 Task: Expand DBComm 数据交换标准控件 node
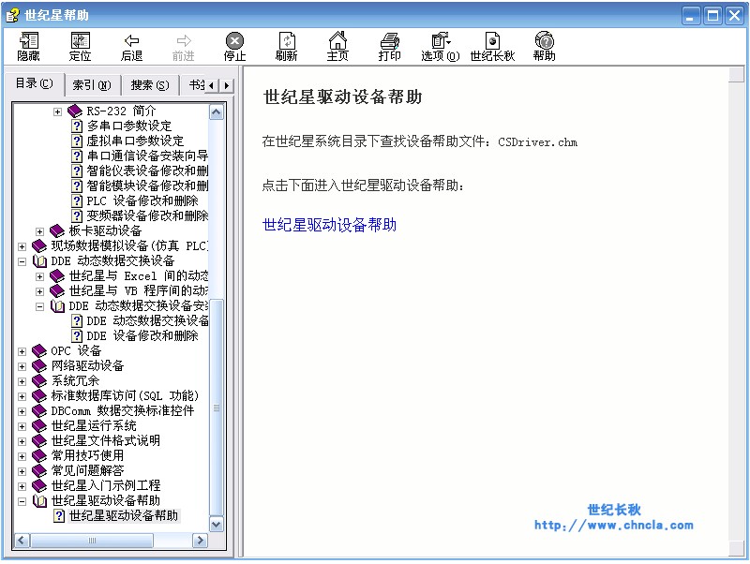22,411
